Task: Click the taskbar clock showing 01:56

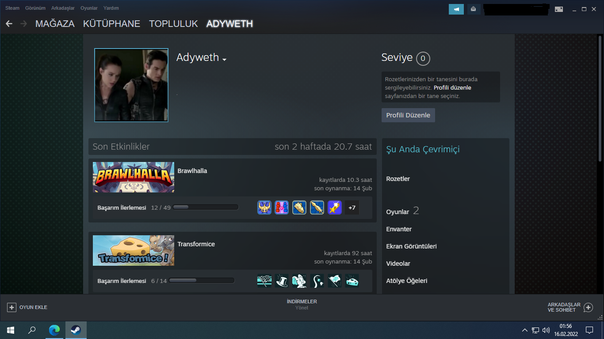Action: 566,330
